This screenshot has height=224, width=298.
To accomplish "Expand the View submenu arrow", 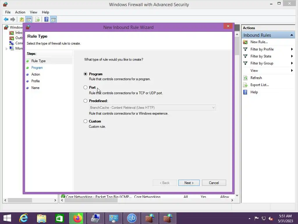I will [x=292, y=71].
